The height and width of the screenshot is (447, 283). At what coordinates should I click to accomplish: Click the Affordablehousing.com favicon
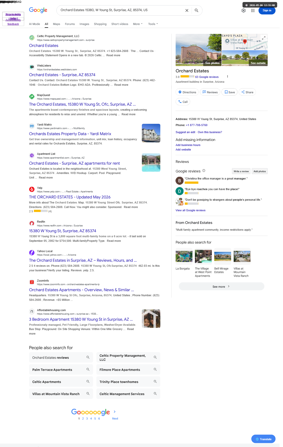pos(32,312)
